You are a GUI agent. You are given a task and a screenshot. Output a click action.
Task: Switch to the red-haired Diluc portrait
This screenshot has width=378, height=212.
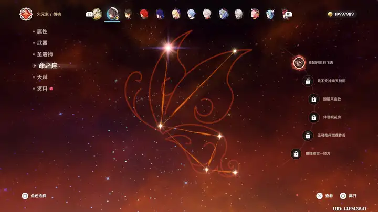[144, 14]
